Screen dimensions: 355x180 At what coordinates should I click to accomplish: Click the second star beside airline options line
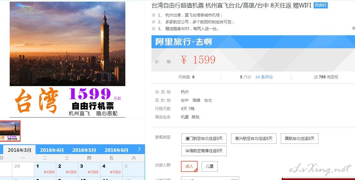(x=153, y=22)
